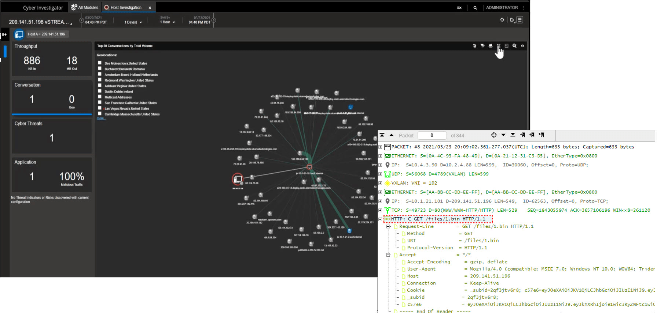This screenshot has height=313, width=657.
Task: Enable the Amsterdam Noord-Holland Netherlands checkbox
Action: click(100, 74)
